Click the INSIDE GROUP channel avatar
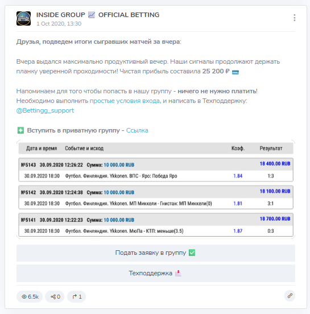This screenshot has width=310, height=314. [24, 18]
